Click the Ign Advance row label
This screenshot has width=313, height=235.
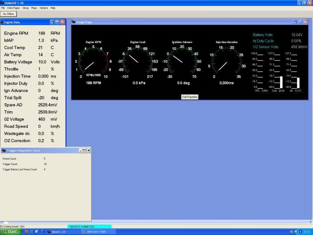coord(16,91)
